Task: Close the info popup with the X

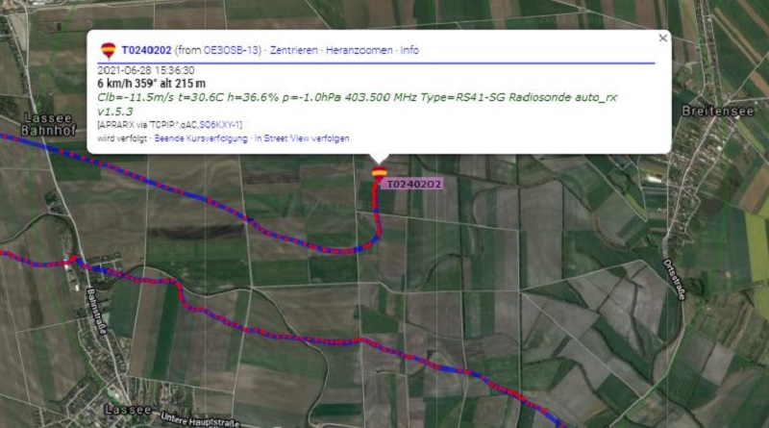Action: coord(662,38)
